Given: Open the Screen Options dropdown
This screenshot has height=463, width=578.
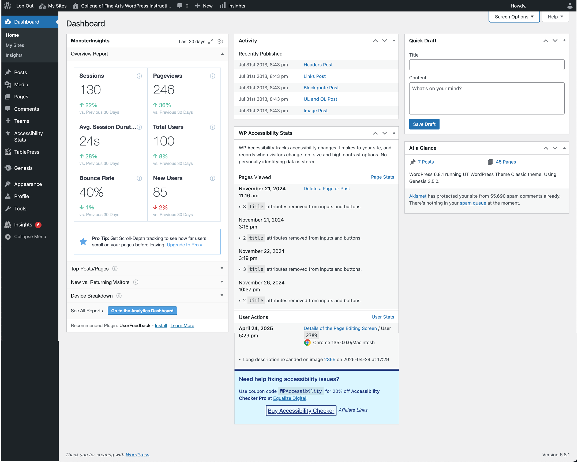Looking at the screenshot, I should click(514, 16).
